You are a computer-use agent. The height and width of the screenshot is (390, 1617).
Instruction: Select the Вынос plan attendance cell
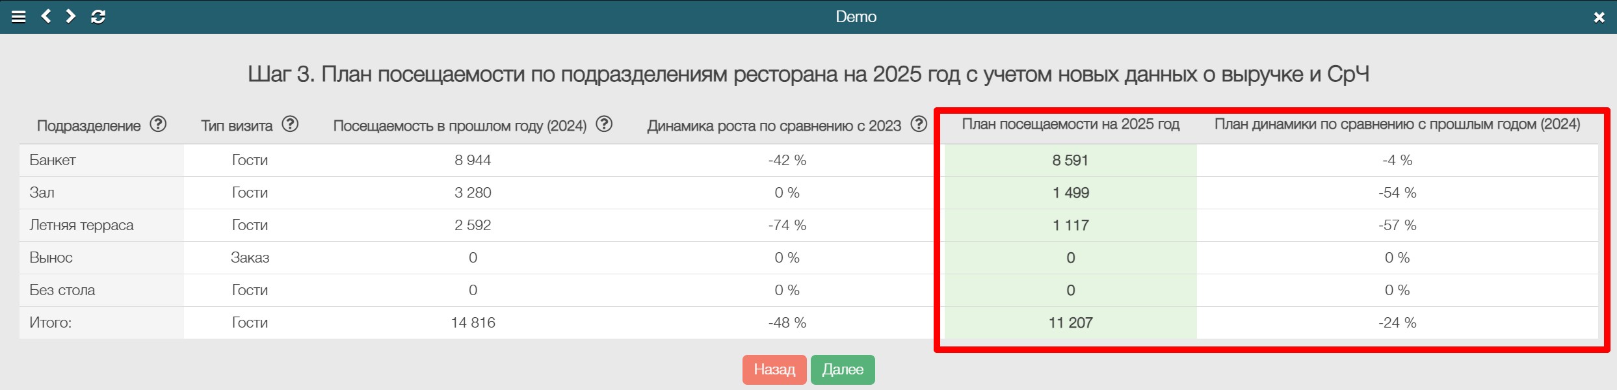1070,258
